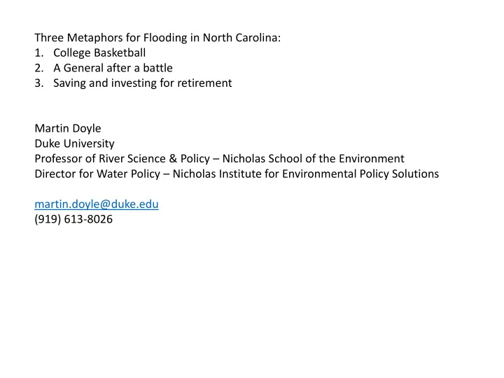Click the word retirement in item three

click(204, 83)
